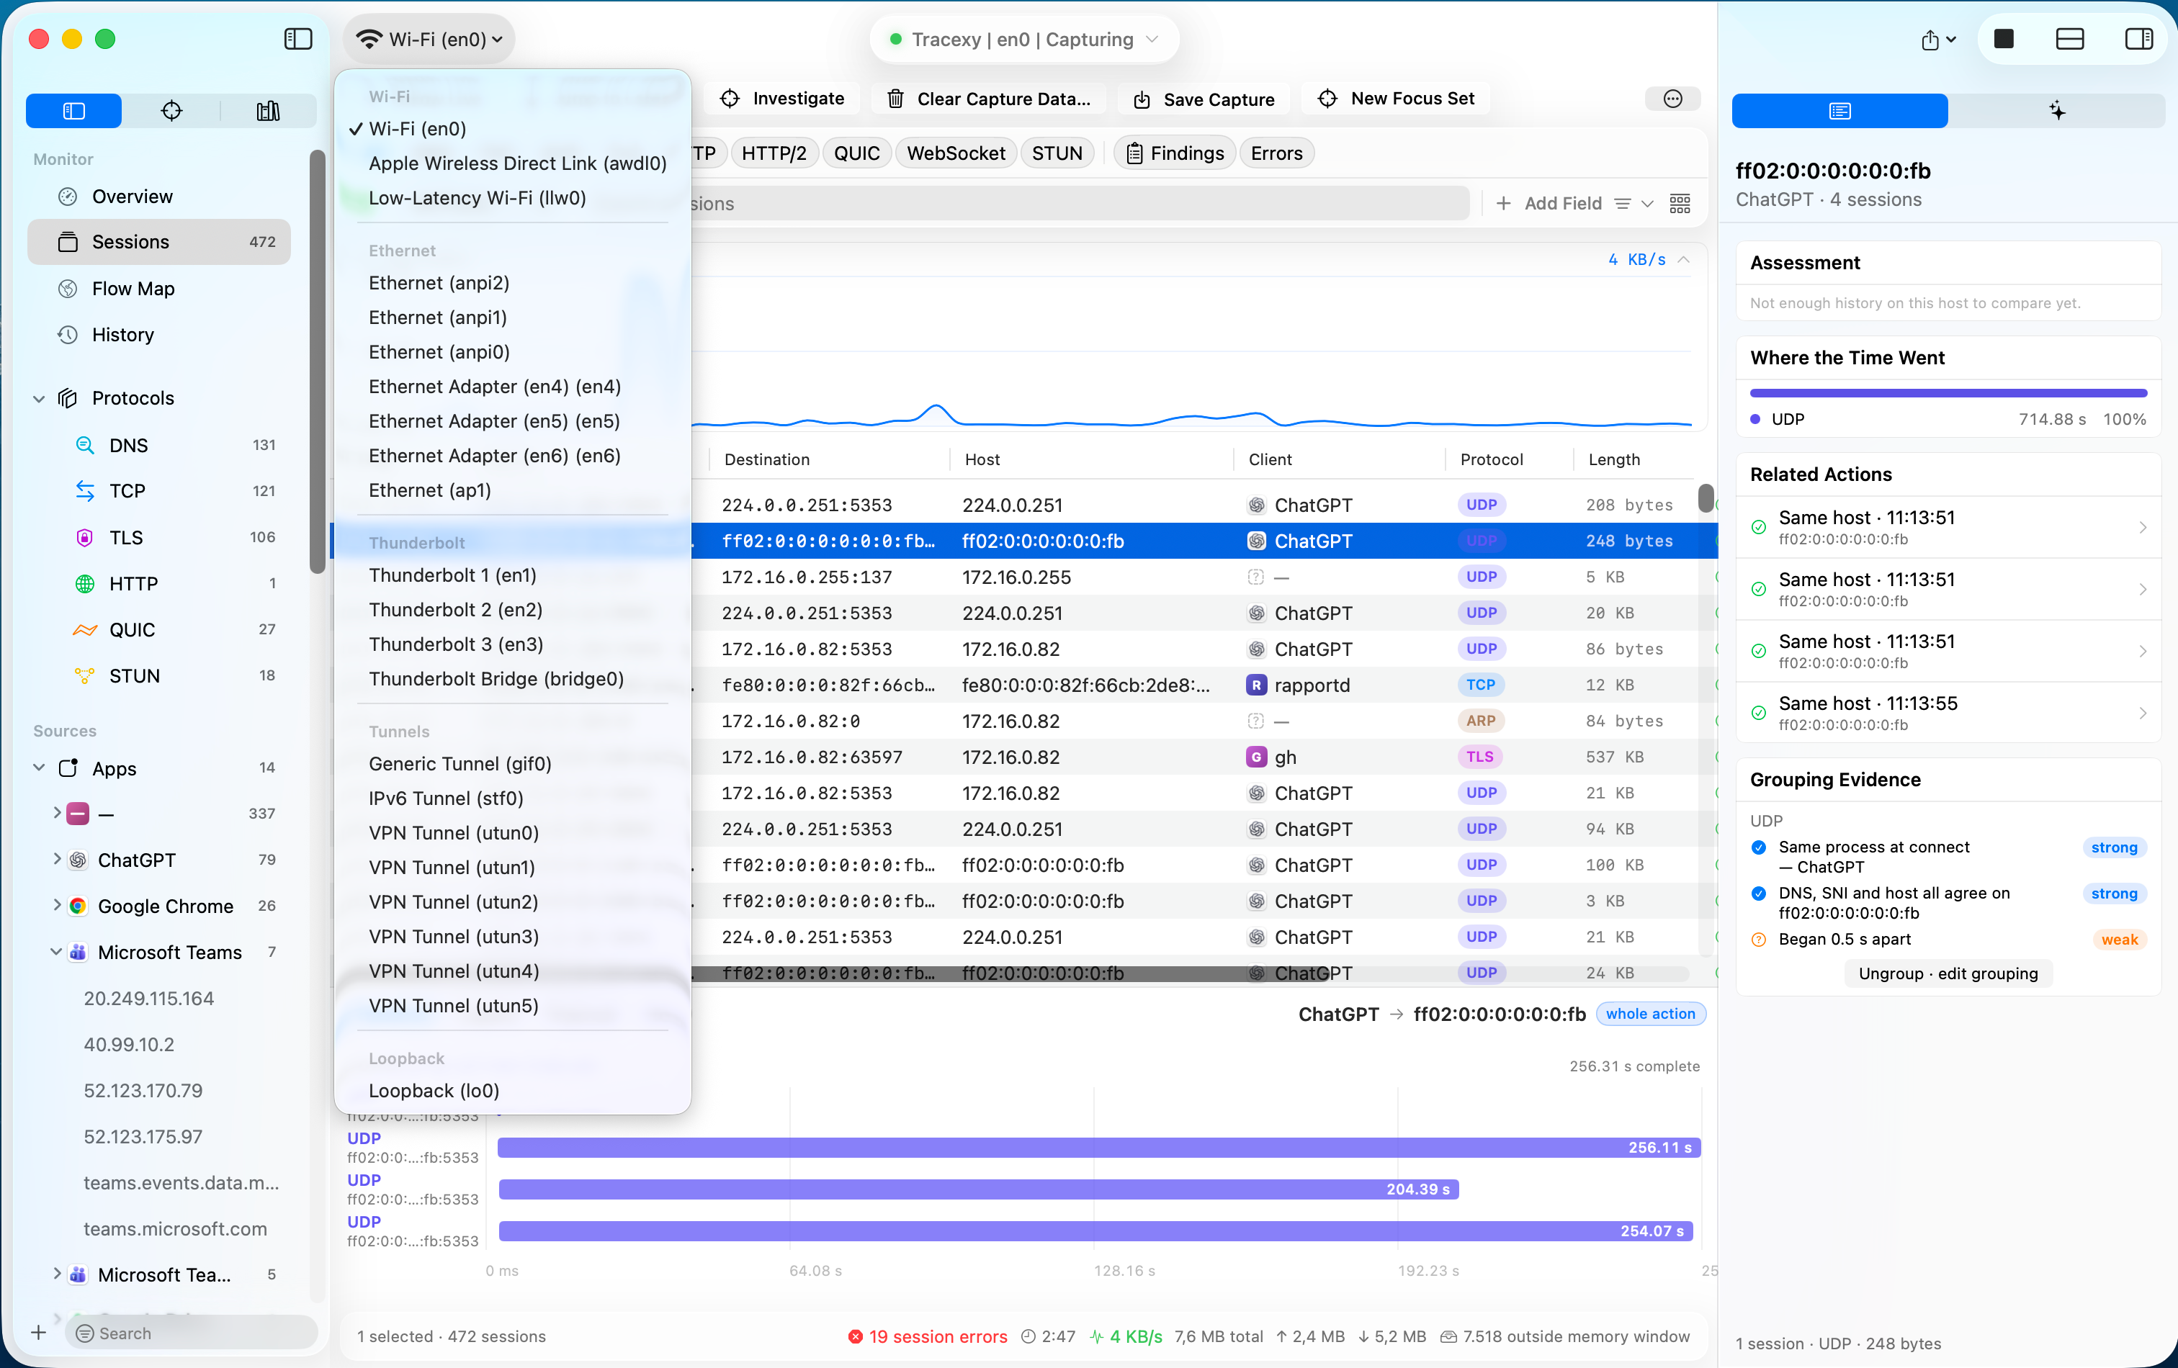This screenshot has width=2178, height=1368.
Task: Stop capture with the square button
Action: click(x=2004, y=39)
